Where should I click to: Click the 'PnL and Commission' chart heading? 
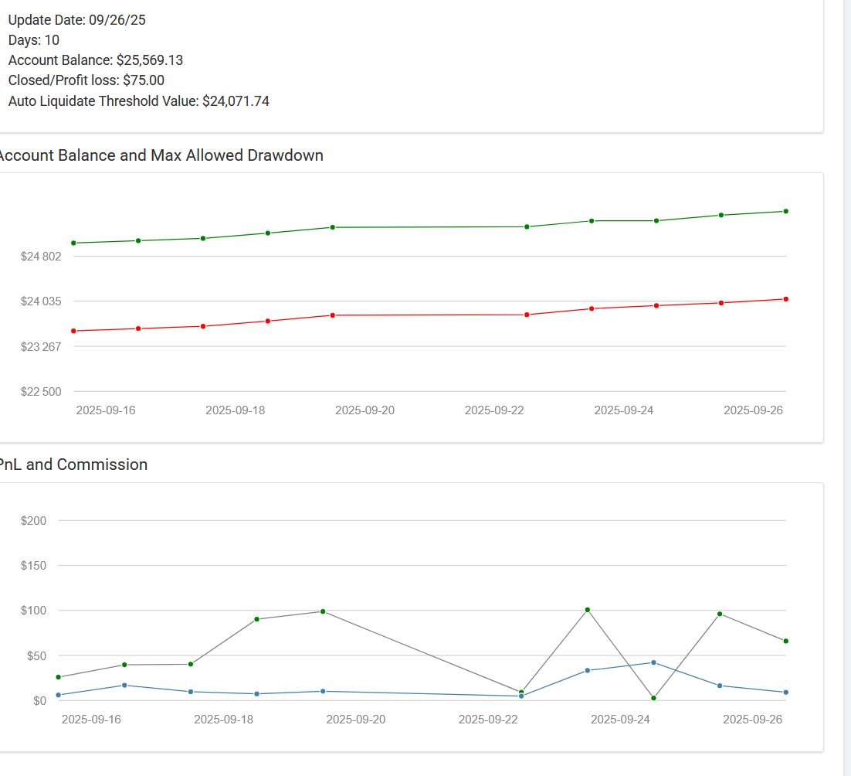point(73,465)
